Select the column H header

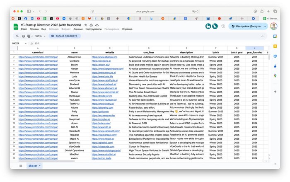pos(254,48)
